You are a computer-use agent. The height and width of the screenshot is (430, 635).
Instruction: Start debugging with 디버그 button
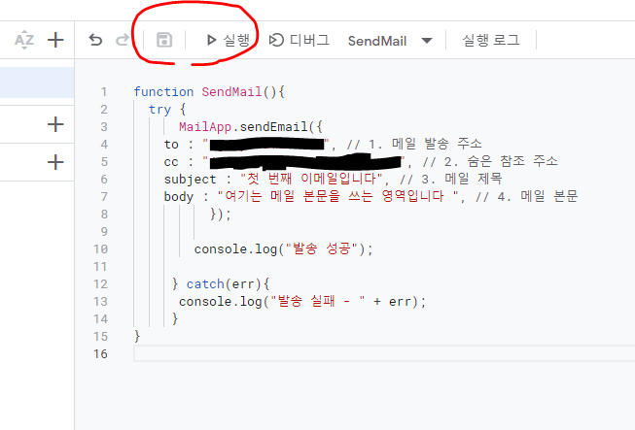click(299, 40)
